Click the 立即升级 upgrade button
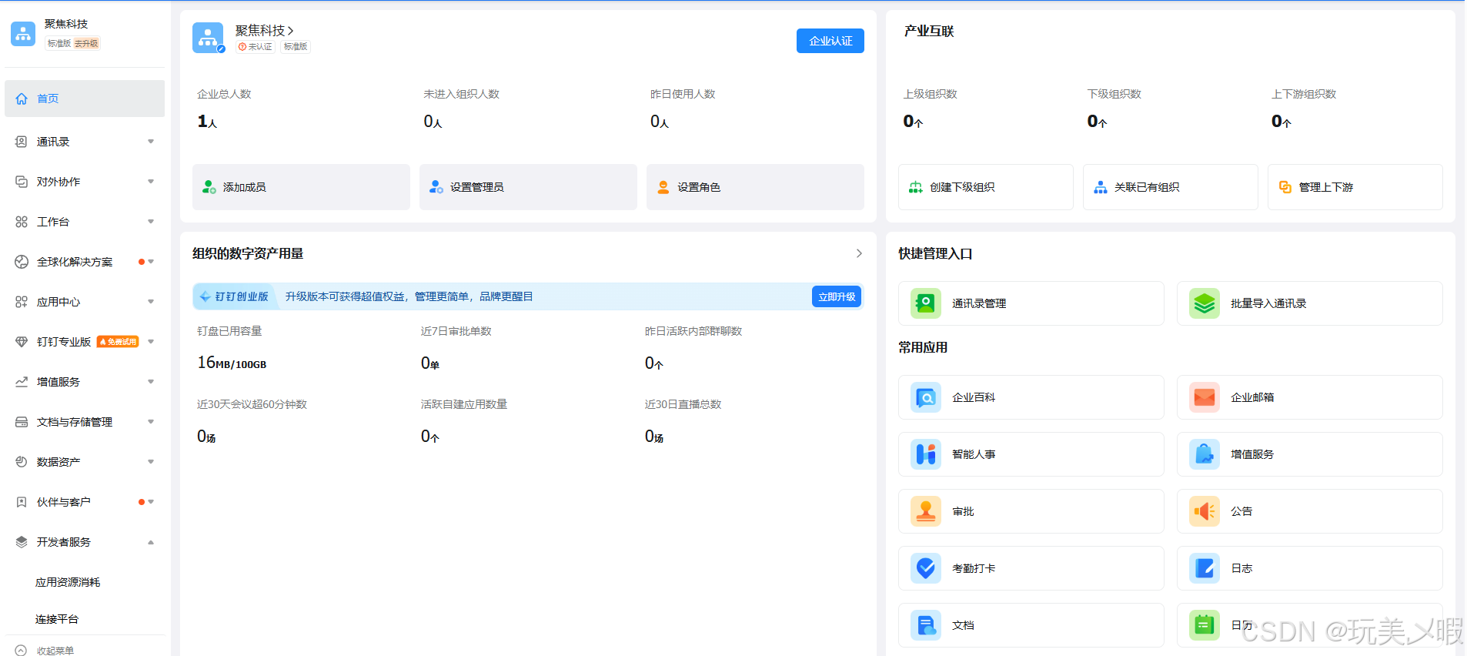The height and width of the screenshot is (656, 1467). tap(837, 296)
